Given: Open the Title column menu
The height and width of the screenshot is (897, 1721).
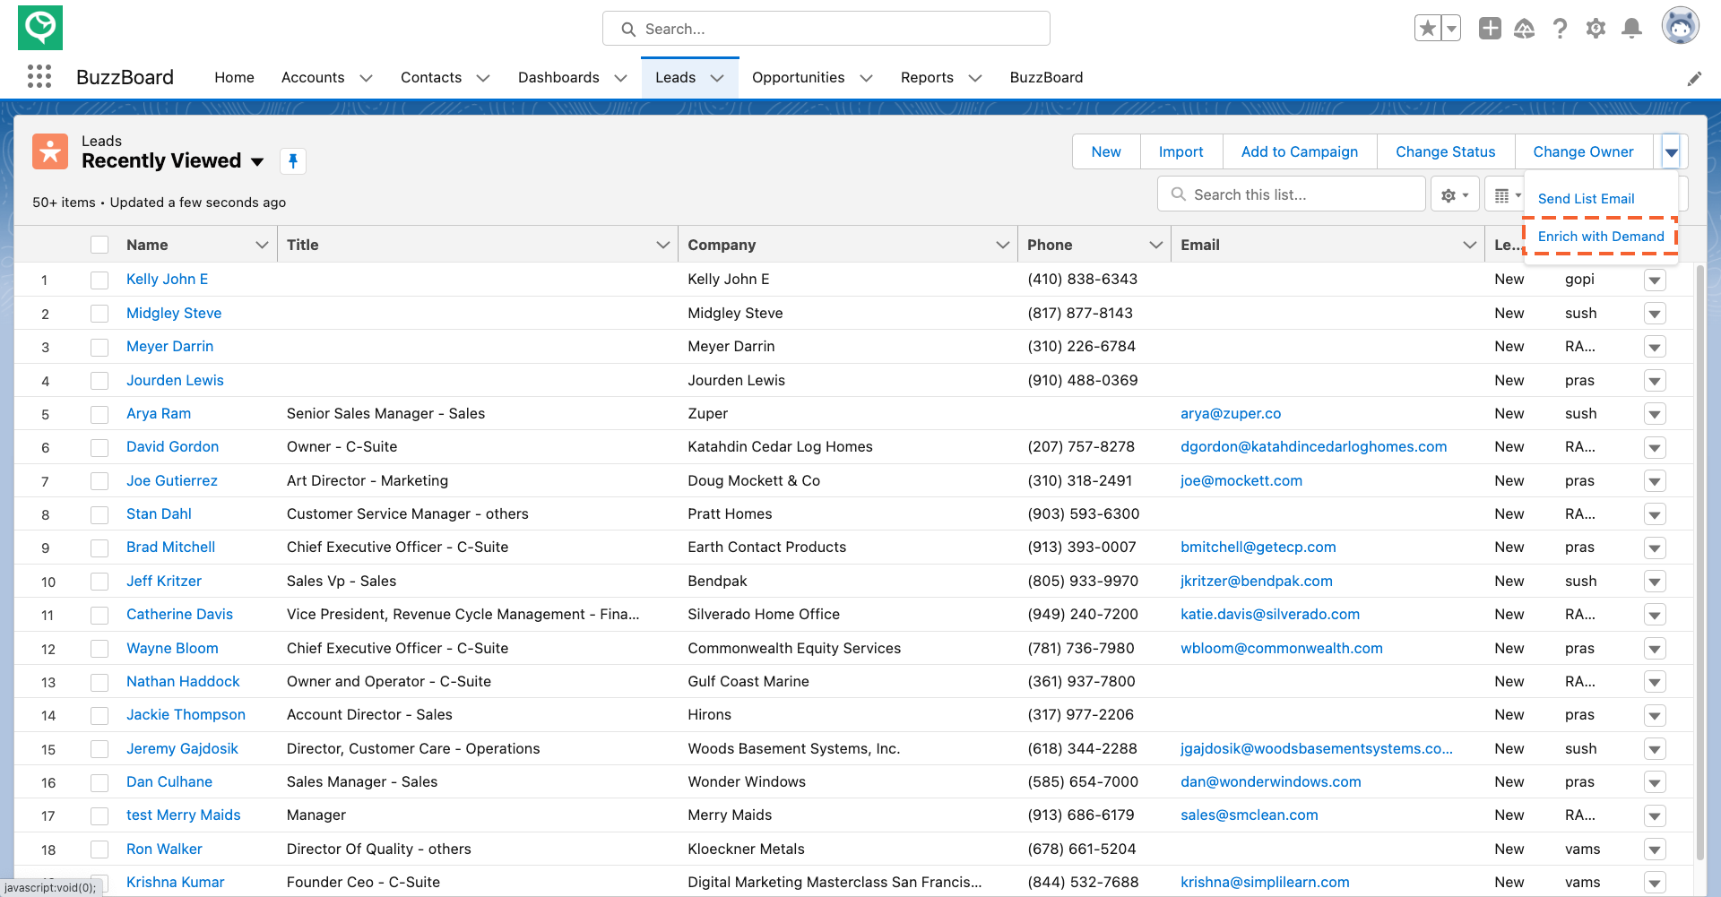Looking at the screenshot, I should 663,245.
